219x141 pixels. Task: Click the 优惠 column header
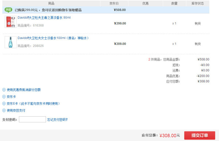[145, 3]
